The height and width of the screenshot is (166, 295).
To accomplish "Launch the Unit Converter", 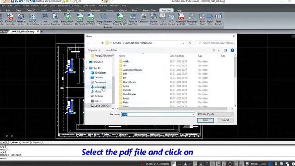I will tap(45, 19).
